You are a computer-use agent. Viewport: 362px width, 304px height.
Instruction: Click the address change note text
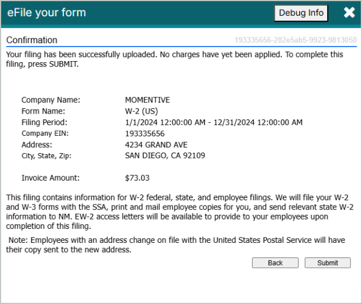tap(180, 246)
